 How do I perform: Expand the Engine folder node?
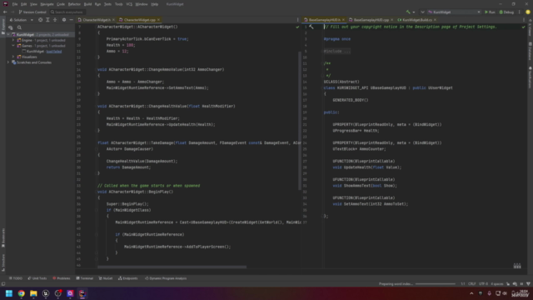click(13, 40)
